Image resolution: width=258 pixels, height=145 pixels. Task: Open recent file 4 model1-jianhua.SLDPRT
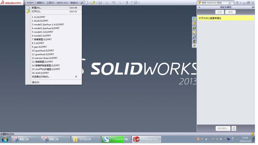[54, 28]
